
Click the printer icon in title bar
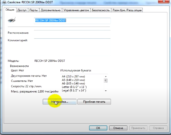point(4,2)
